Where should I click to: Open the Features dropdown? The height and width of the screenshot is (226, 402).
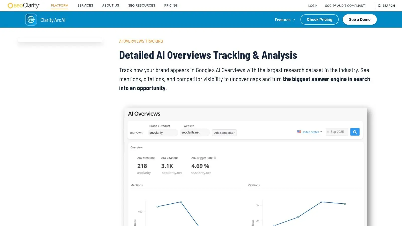click(285, 20)
